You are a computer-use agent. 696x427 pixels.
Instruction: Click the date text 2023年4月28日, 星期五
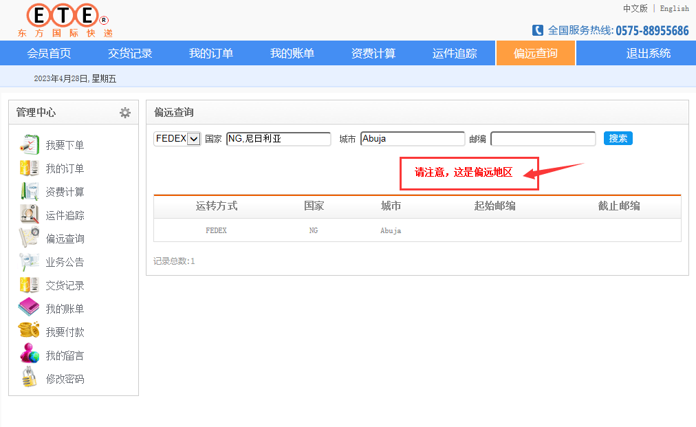click(75, 78)
